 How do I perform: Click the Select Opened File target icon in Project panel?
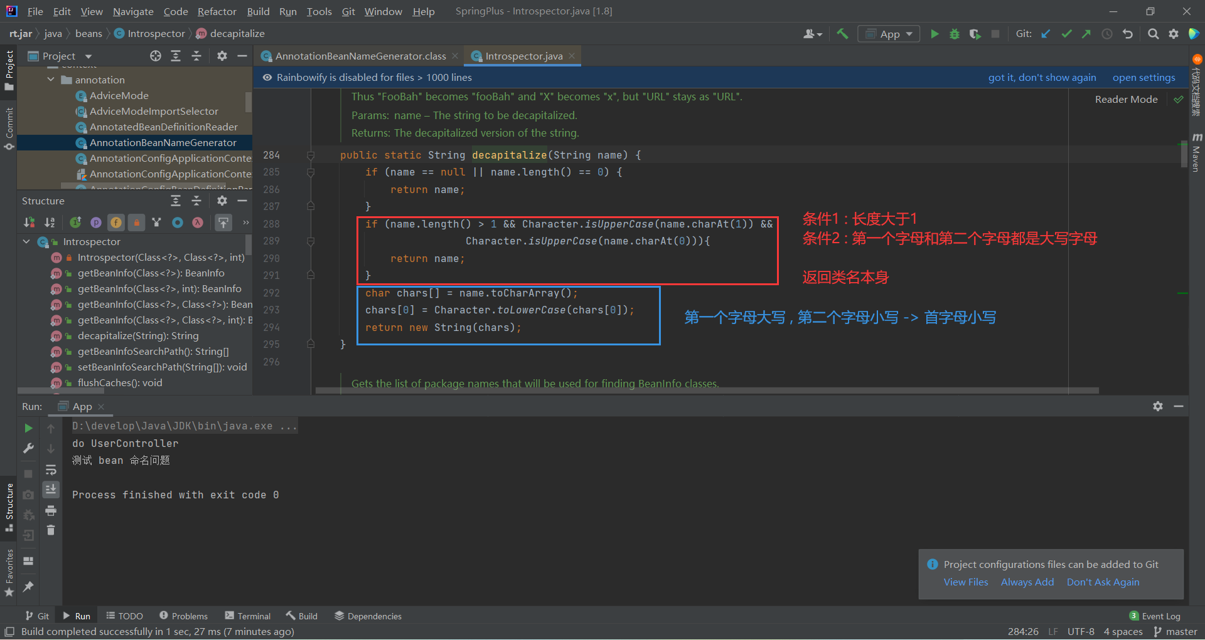tap(156, 56)
